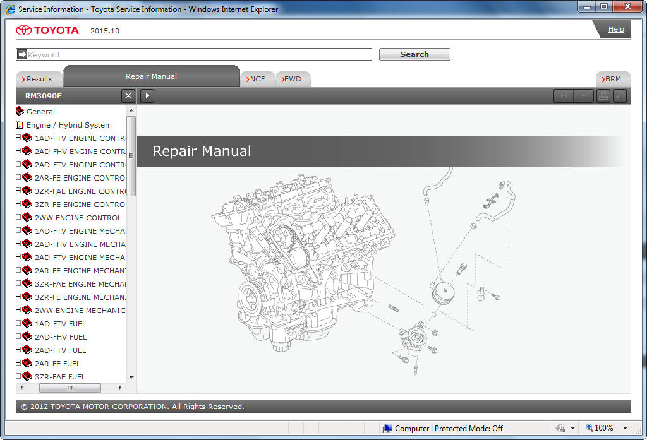Click book icon of 2AD-FTV ENGINE MECHANICAL
This screenshot has height=440, width=647.
pos(27,257)
